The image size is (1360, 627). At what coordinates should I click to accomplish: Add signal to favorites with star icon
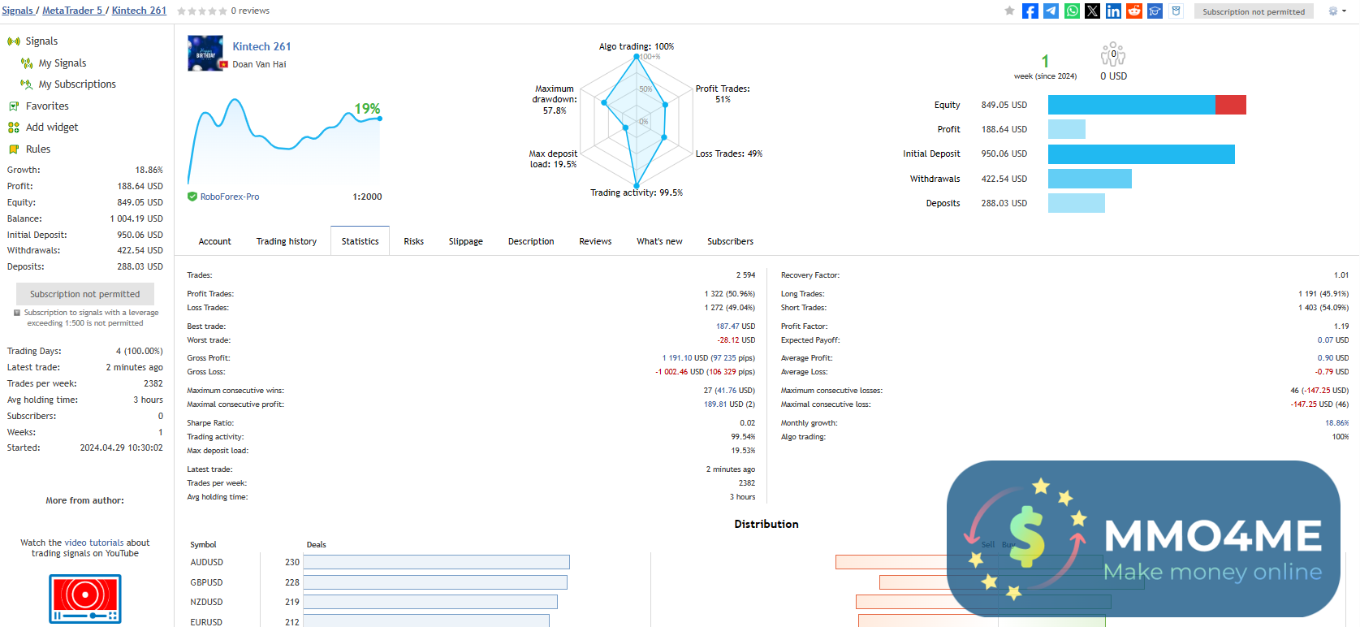1009,11
